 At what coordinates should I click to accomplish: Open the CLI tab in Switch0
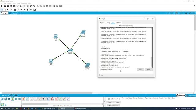(x=113, y=23)
